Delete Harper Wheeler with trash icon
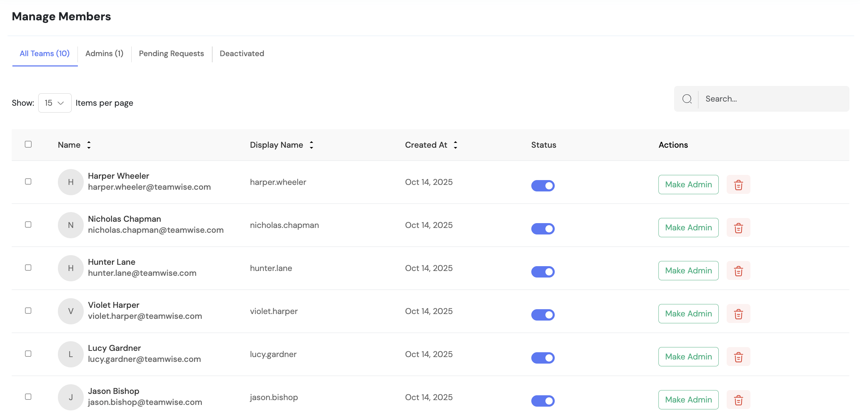Image resolution: width=860 pixels, height=418 pixels. 738,185
